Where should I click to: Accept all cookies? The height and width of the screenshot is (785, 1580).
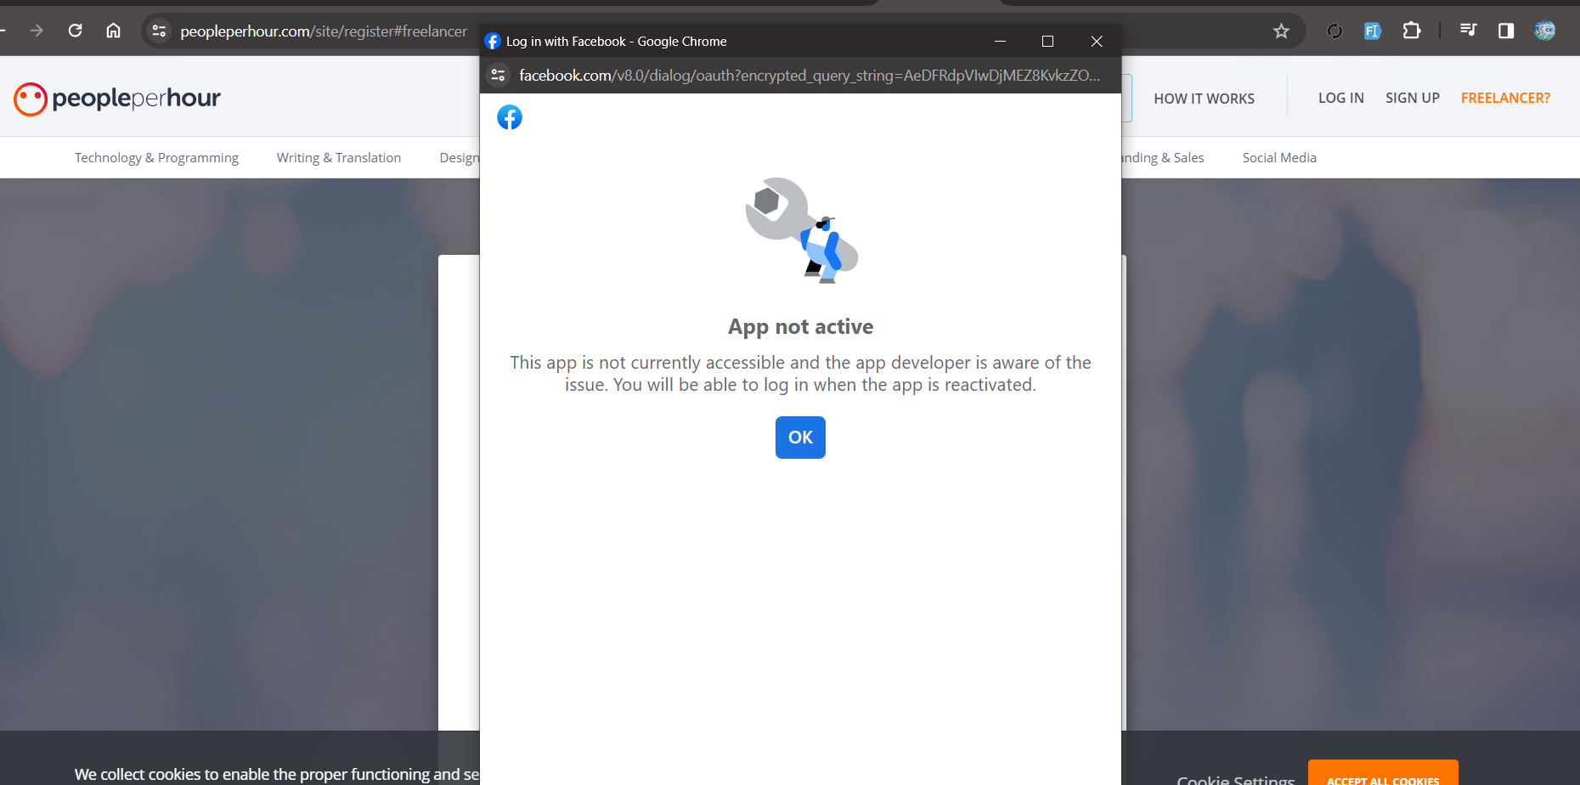1382,777
